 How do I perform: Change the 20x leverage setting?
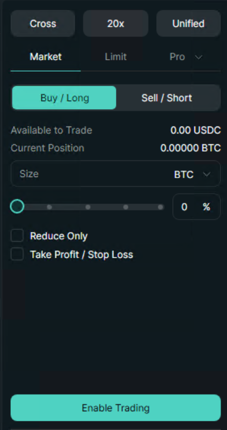pos(115,24)
